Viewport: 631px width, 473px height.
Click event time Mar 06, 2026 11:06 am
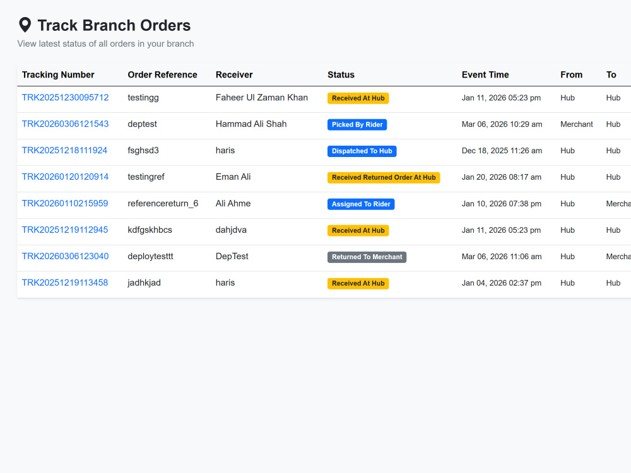[x=502, y=257]
